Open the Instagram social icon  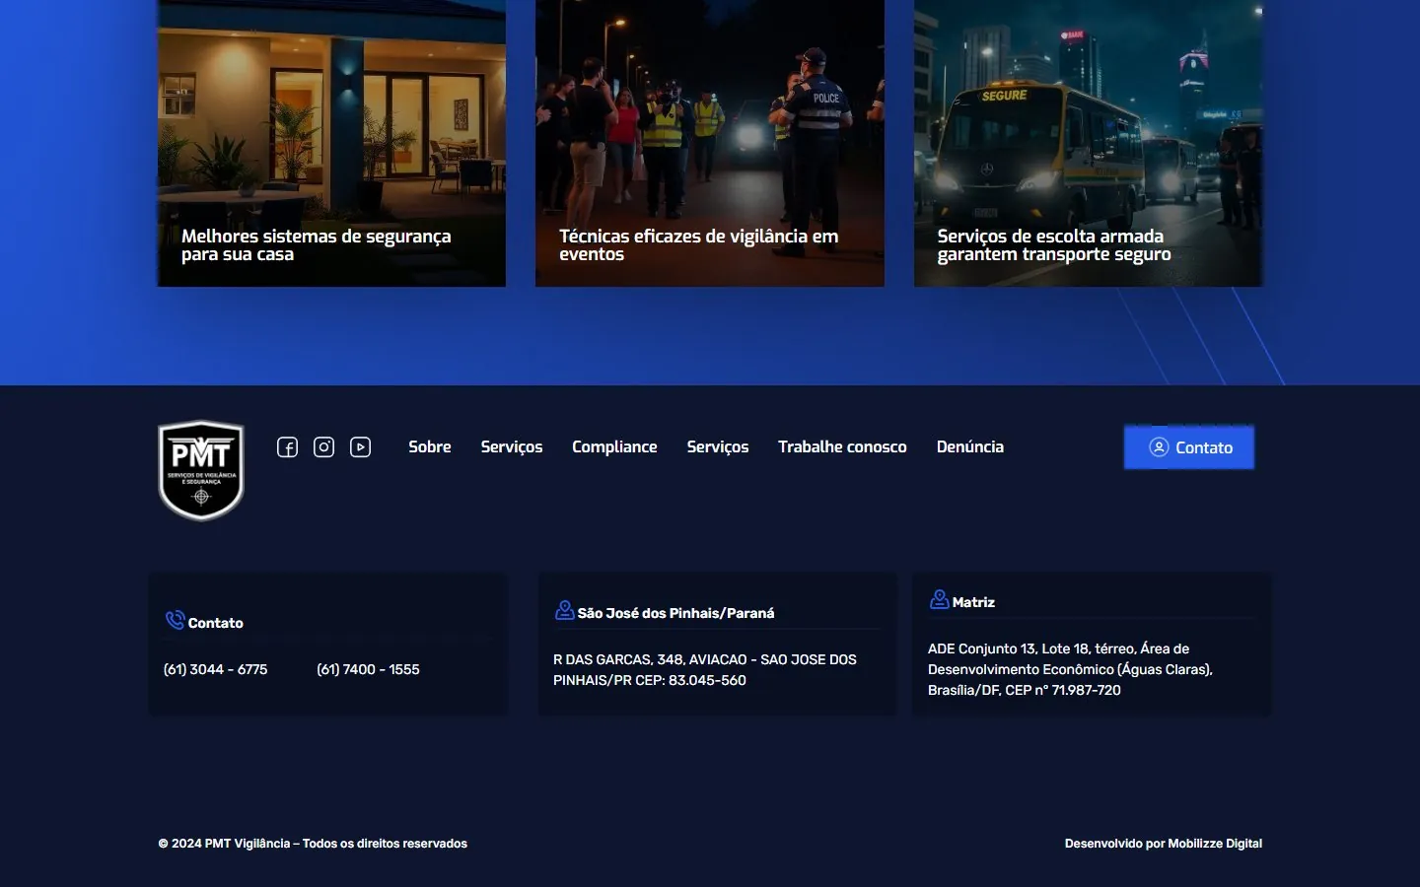pos(323,447)
